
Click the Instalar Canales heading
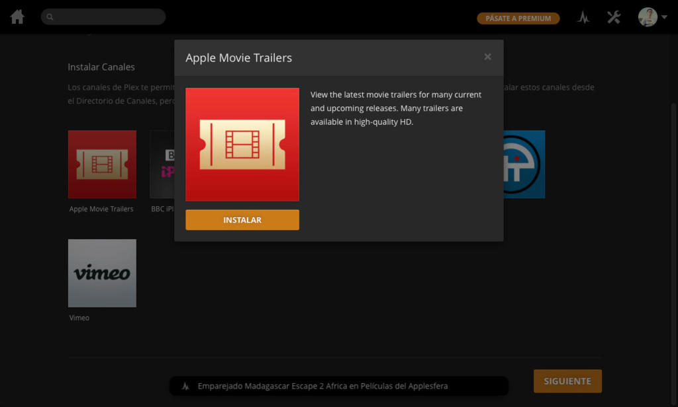tap(101, 67)
